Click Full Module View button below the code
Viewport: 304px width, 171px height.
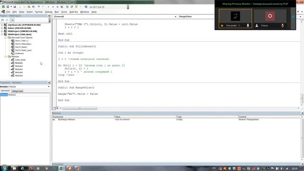click(x=57, y=108)
